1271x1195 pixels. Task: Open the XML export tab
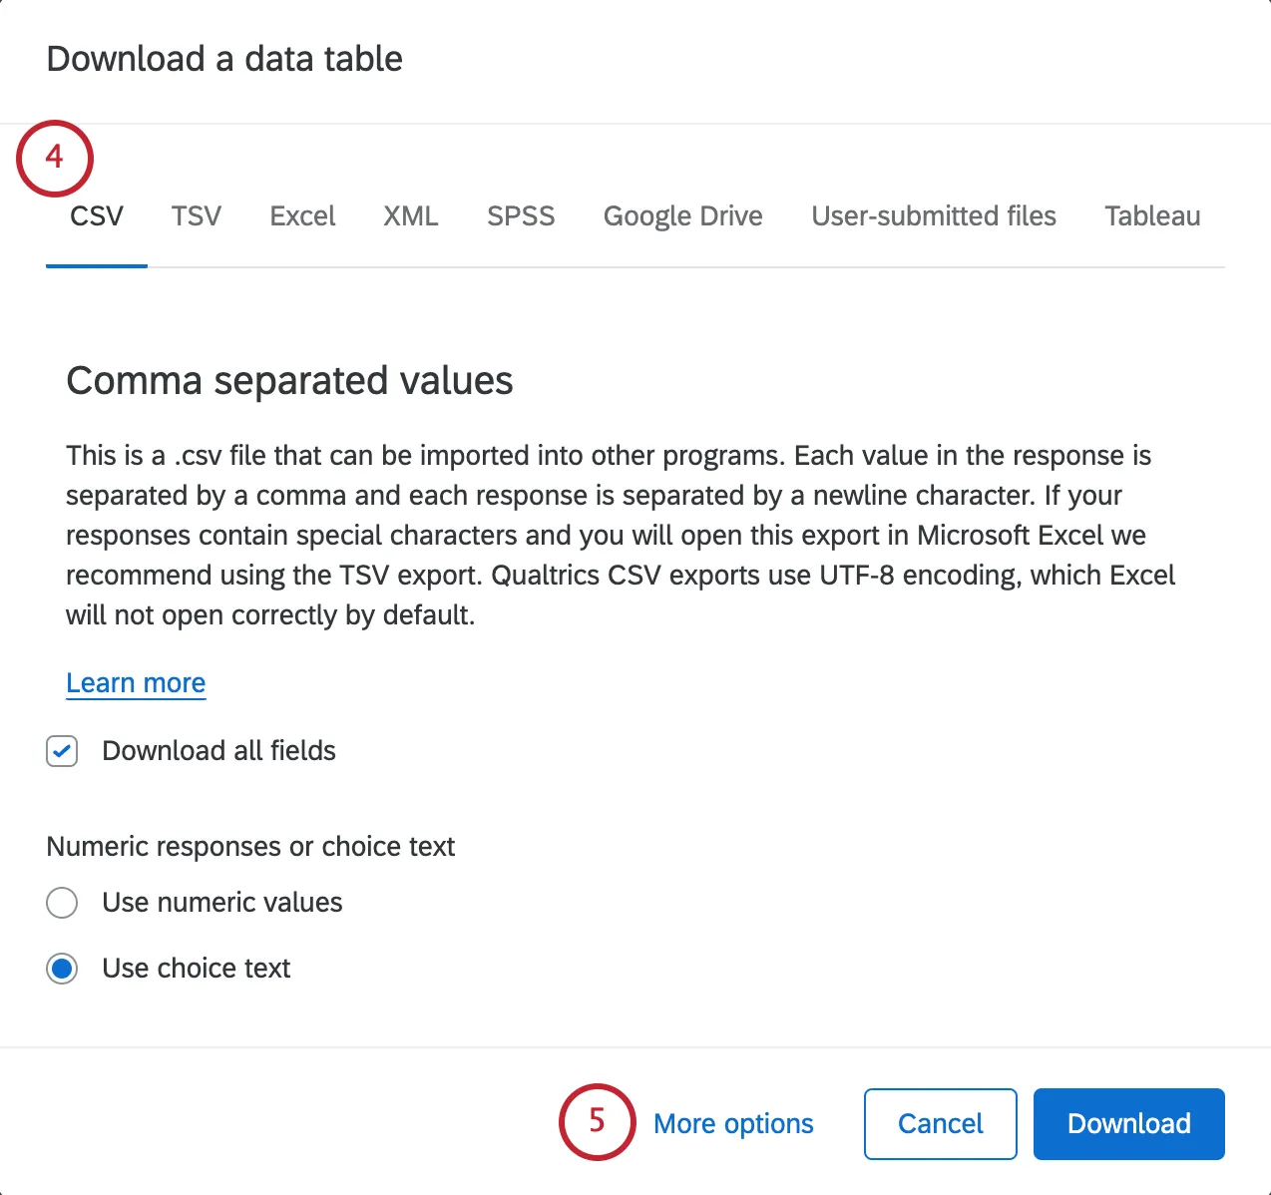point(411,216)
